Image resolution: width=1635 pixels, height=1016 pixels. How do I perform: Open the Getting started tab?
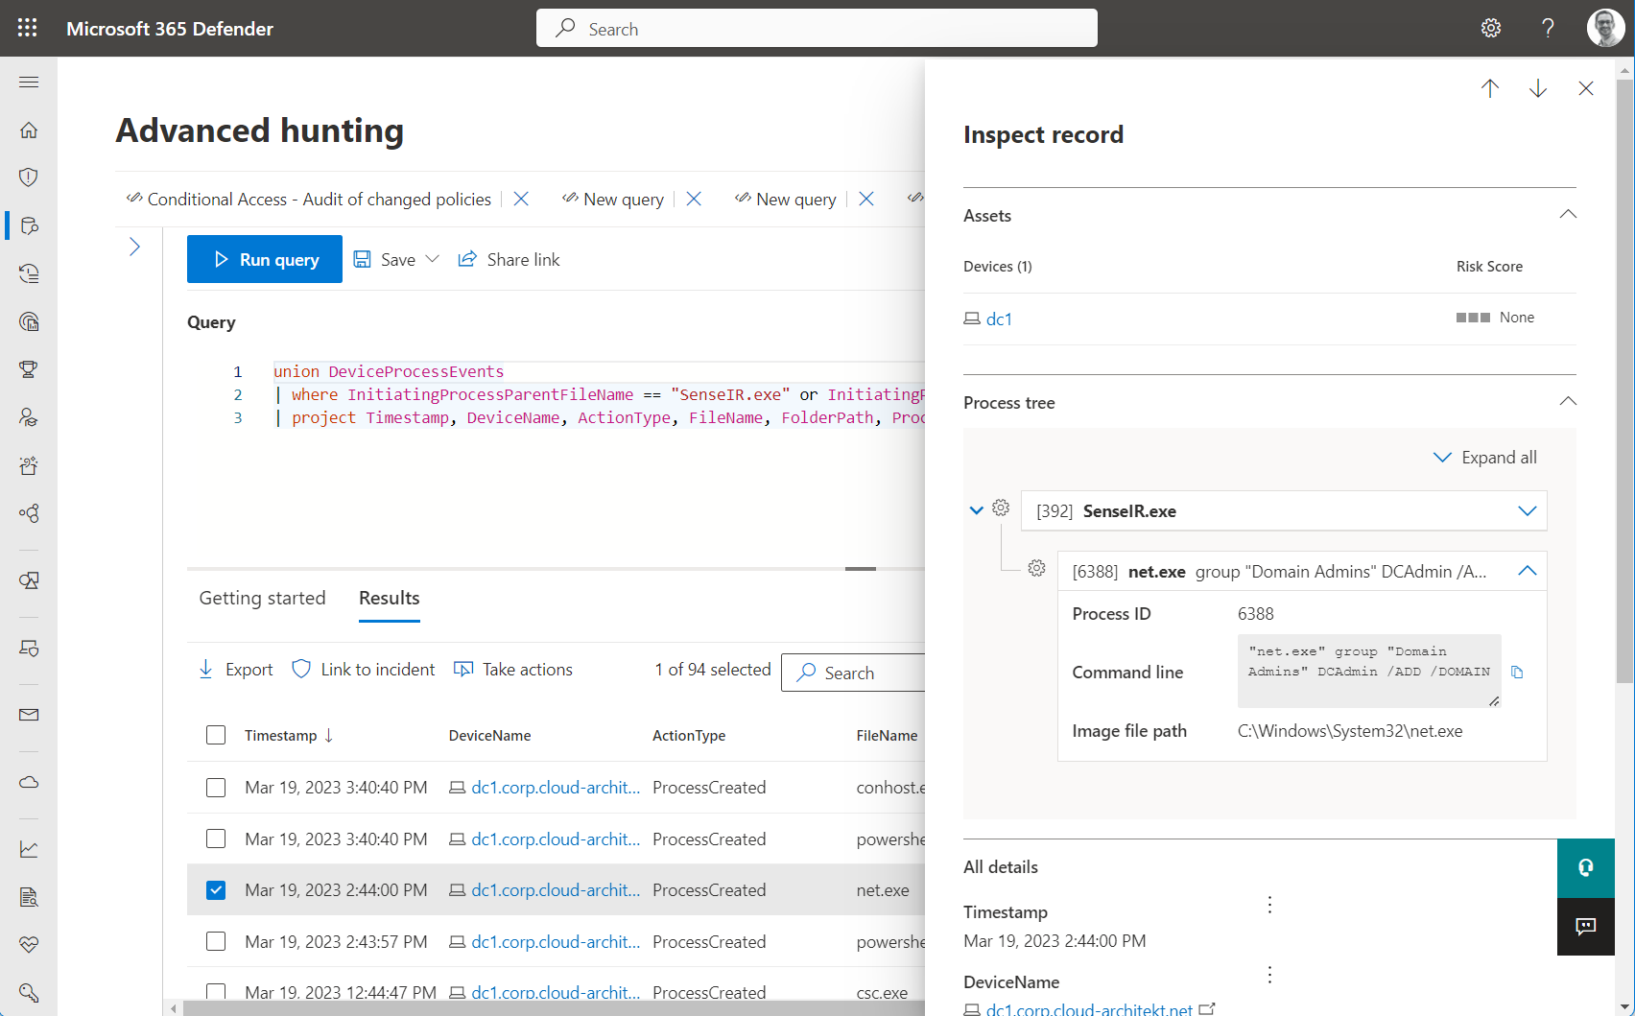(262, 598)
